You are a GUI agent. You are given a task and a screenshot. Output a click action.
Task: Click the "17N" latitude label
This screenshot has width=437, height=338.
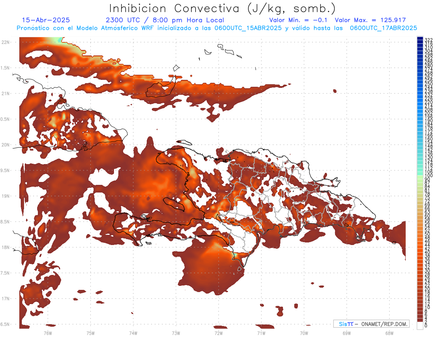(5, 299)
